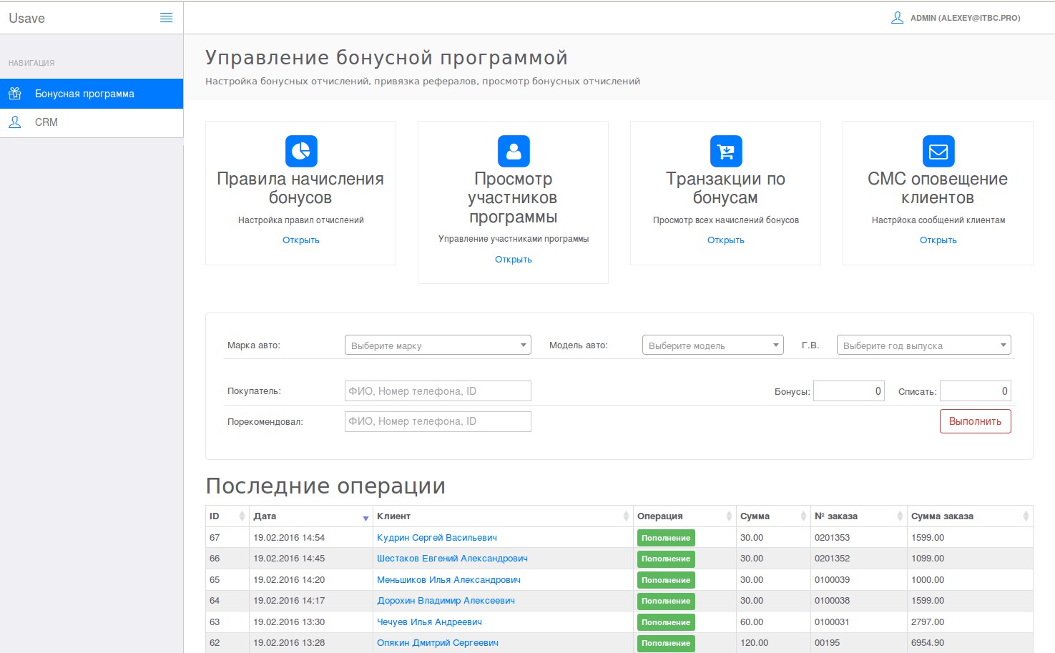Image resolution: width=1055 pixels, height=653 pixels.
Task: Open client Дорохин Владимир Алексеевич
Action: [x=446, y=601]
